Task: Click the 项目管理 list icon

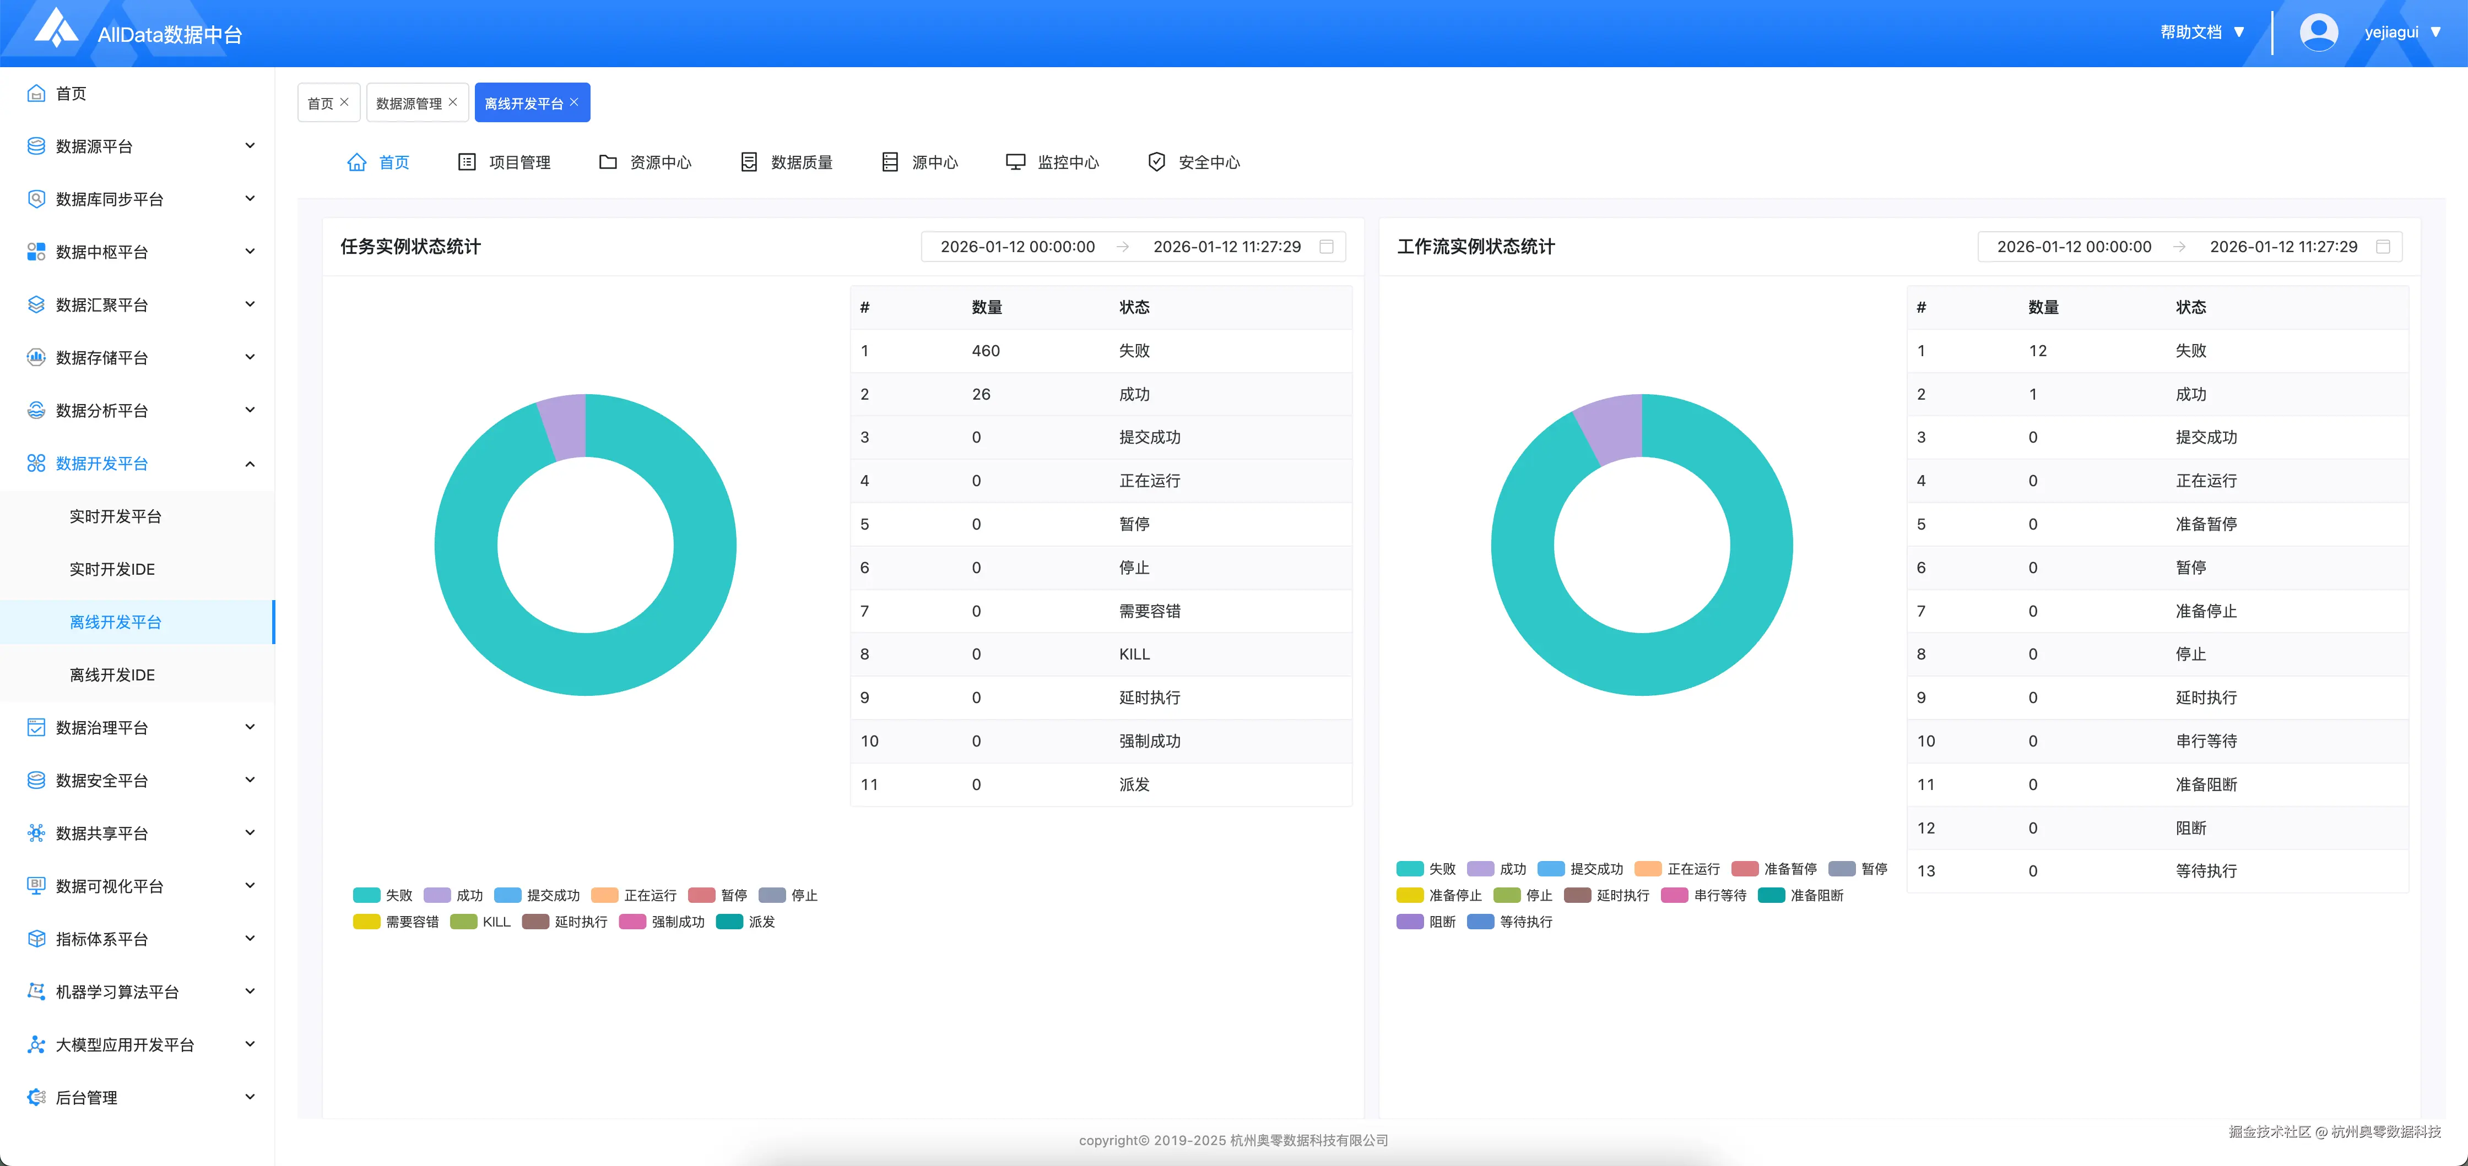Action: click(467, 162)
